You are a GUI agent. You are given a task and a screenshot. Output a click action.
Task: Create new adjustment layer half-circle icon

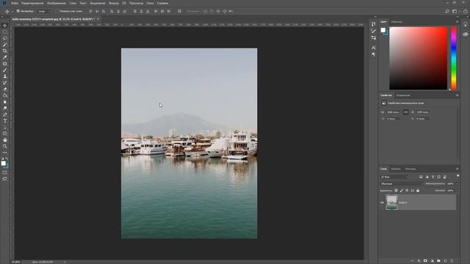click(x=432, y=261)
